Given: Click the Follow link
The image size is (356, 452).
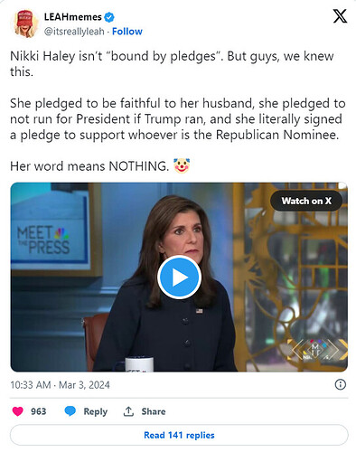Looking at the screenshot, I should point(127,32).
